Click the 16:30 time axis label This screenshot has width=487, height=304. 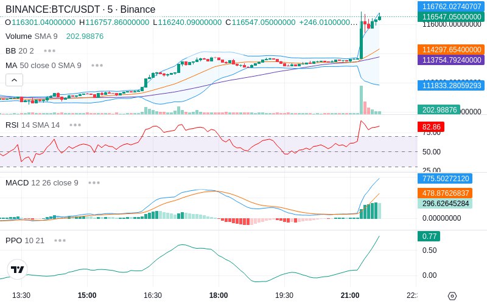(x=153, y=295)
